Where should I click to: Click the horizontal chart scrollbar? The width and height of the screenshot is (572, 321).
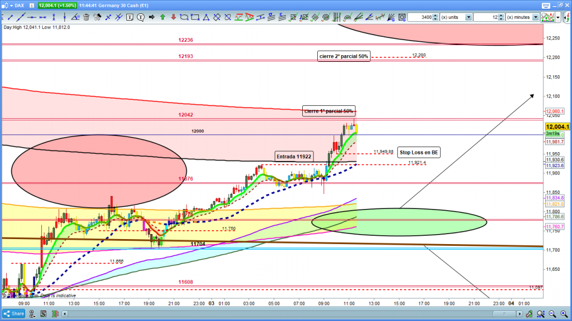279,315
